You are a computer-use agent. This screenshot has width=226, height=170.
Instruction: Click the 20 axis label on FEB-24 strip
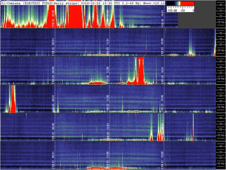(221, 73)
